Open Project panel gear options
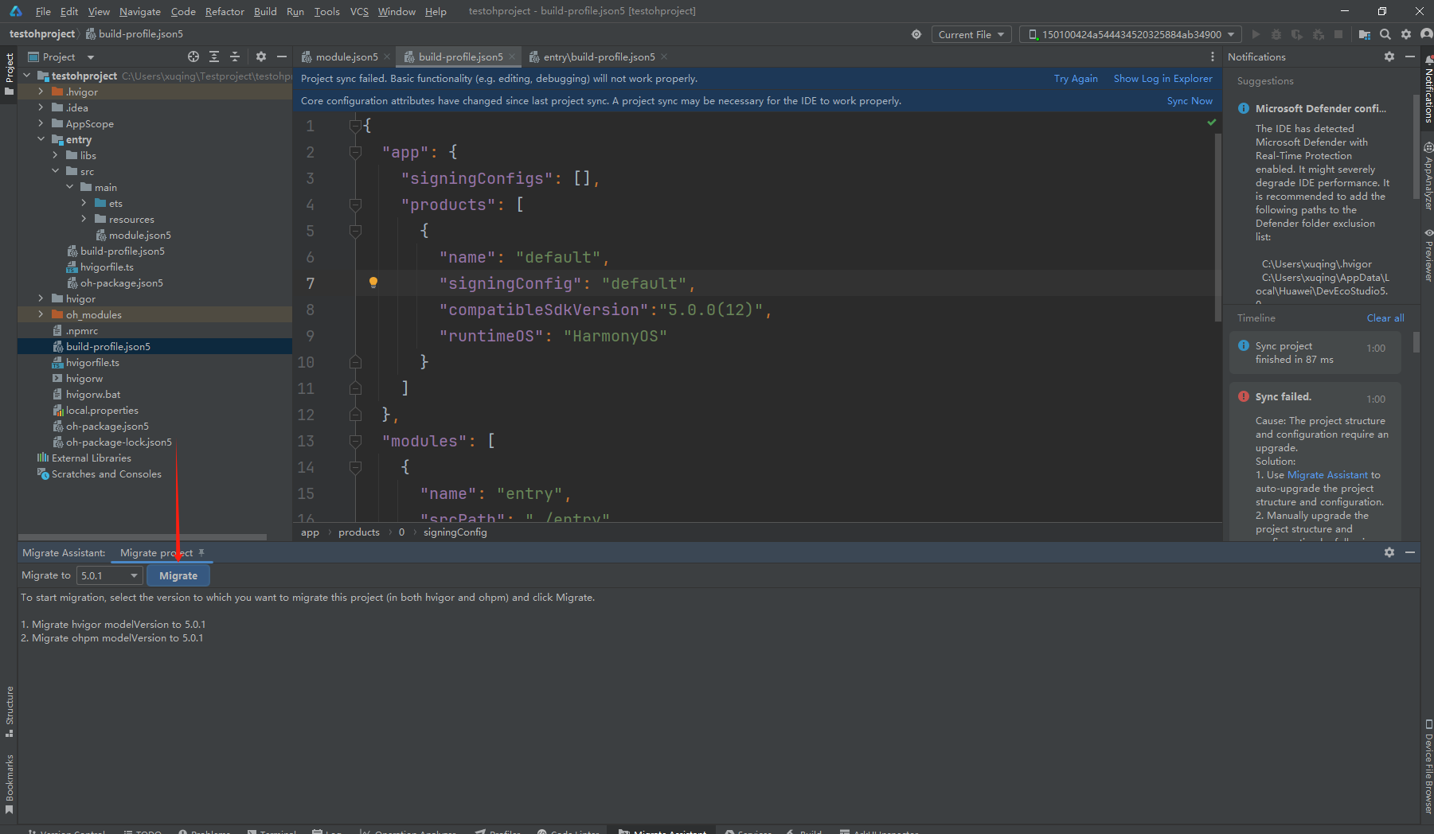The height and width of the screenshot is (834, 1434). point(261,57)
